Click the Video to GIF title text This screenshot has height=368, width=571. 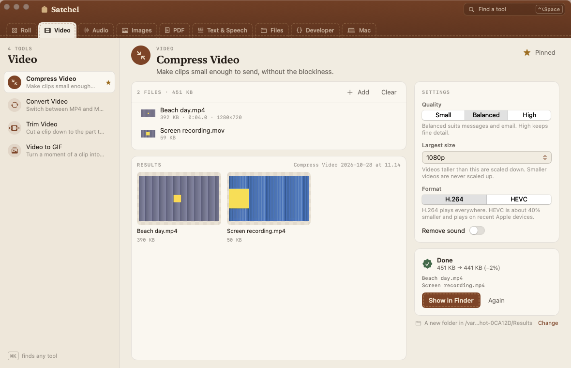pyautogui.click(x=44, y=147)
